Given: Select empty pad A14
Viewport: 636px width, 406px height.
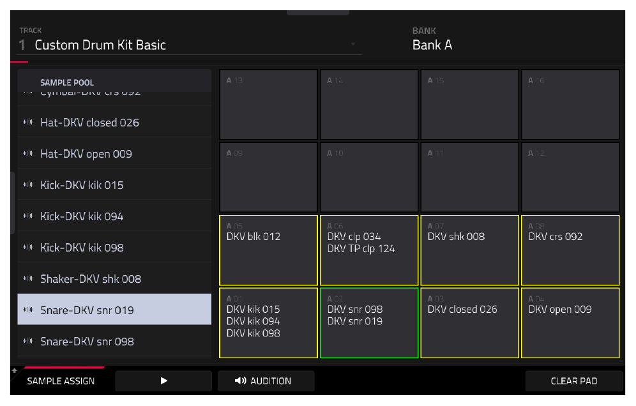Looking at the screenshot, I should tap(369, 105).
